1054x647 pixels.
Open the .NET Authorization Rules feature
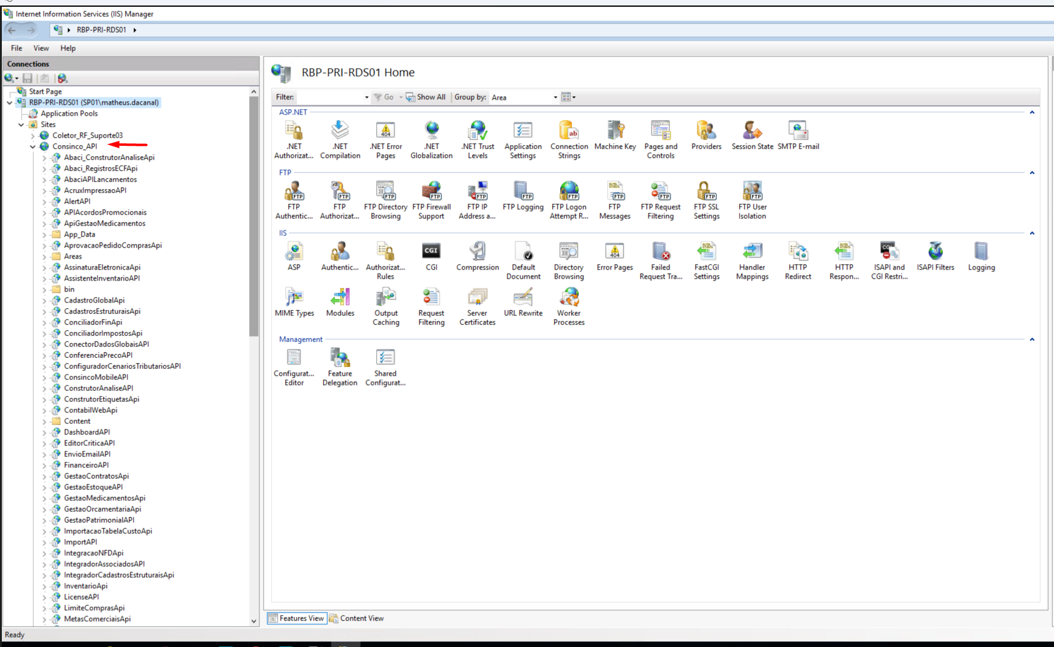[x=294, y=140]
